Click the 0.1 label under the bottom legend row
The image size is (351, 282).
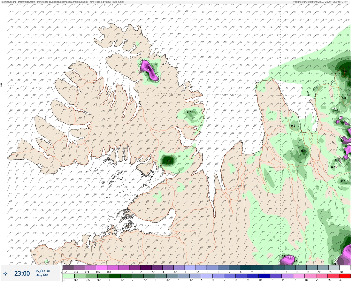tap(65, 280)
